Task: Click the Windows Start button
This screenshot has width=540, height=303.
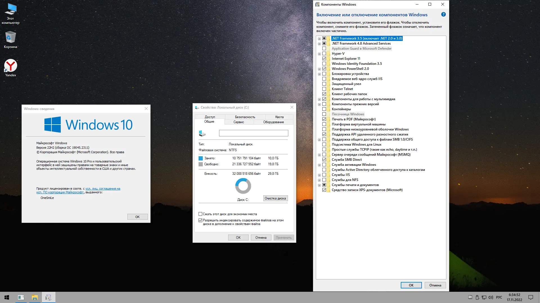Action: [x=7, y=297]
